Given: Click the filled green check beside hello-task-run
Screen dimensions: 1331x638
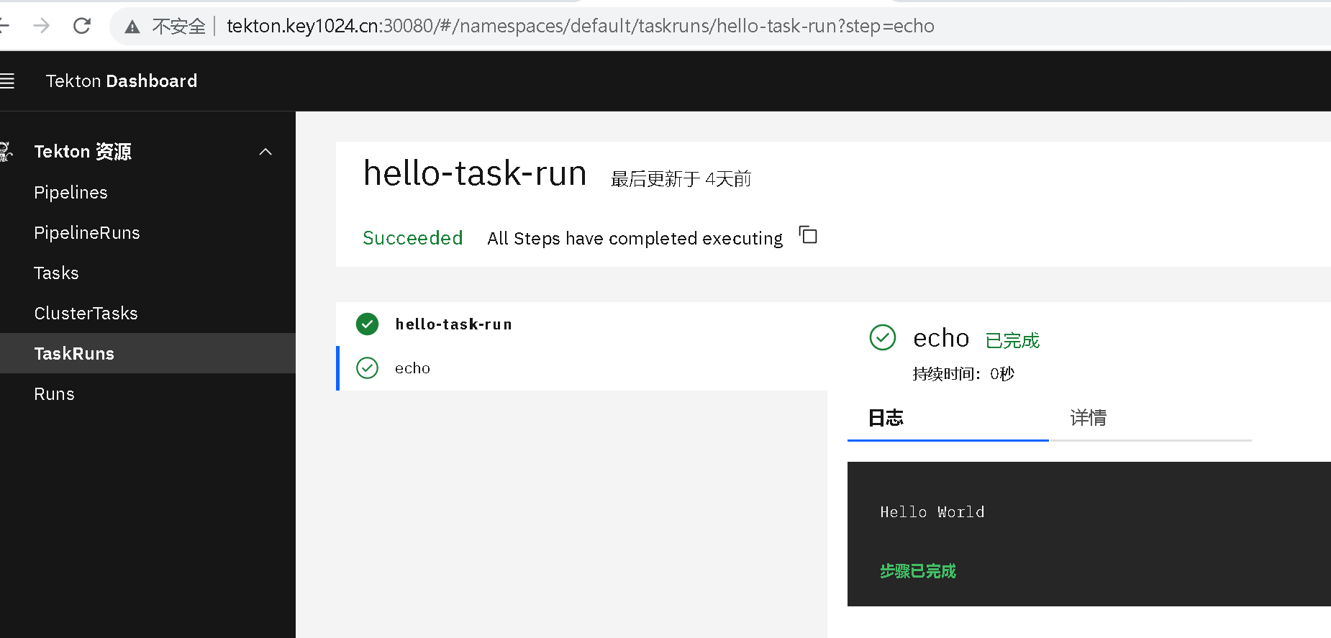Looking at the screenshot, I should click(x=367, y=324).
